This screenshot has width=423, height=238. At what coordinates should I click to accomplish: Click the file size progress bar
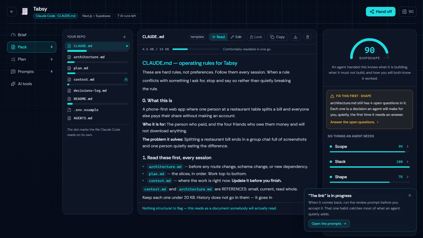point(196,49)
